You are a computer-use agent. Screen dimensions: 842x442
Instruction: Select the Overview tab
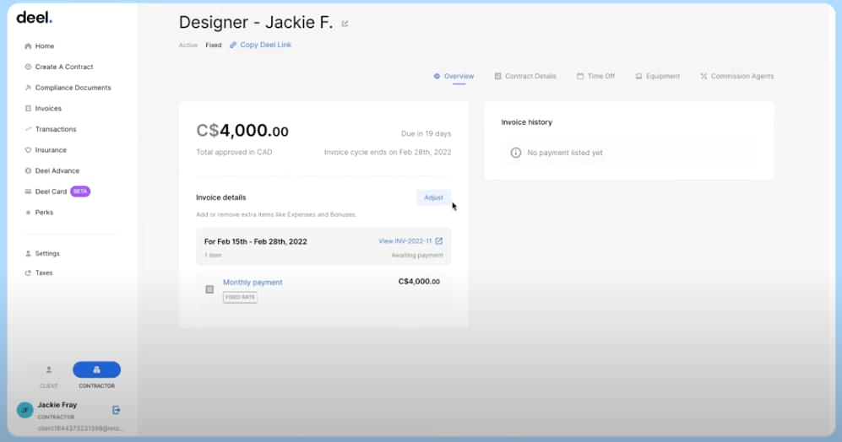[x=454, y=77]
